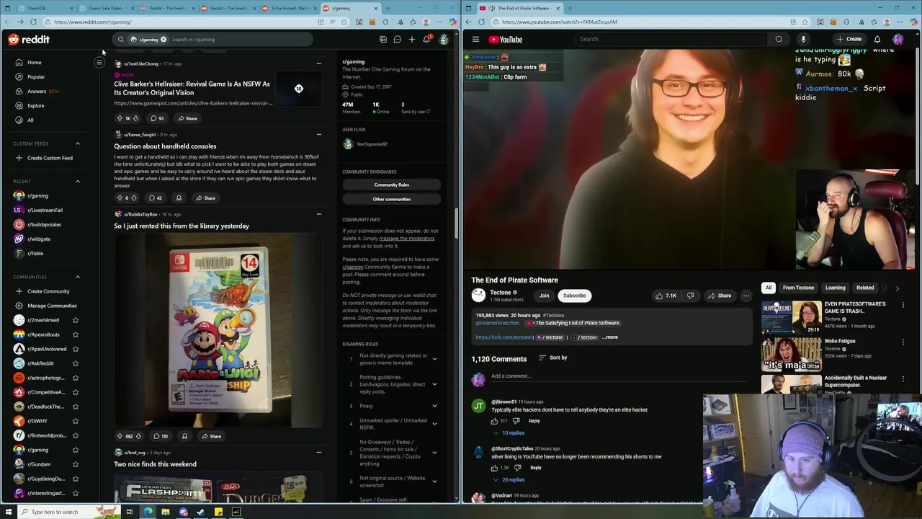Give award on handheld consoles post
The width and height of the screenshot is (922, 519).
(x=179, y=198)
